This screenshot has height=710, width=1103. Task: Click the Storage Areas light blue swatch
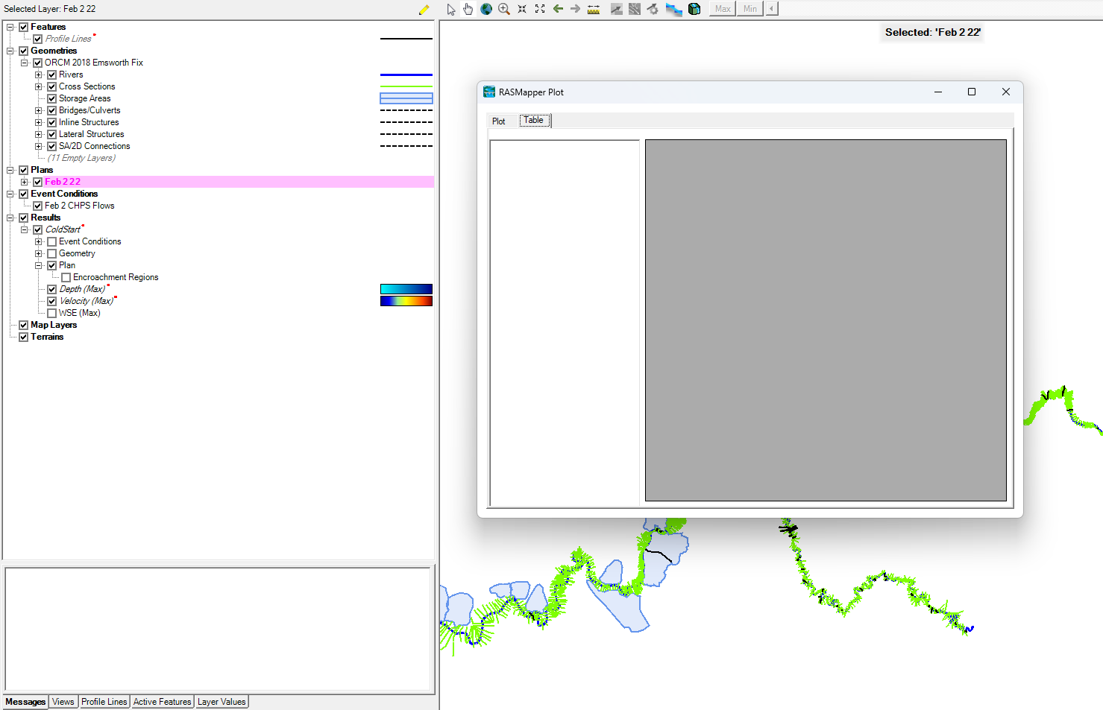click(x=406, y=98)
